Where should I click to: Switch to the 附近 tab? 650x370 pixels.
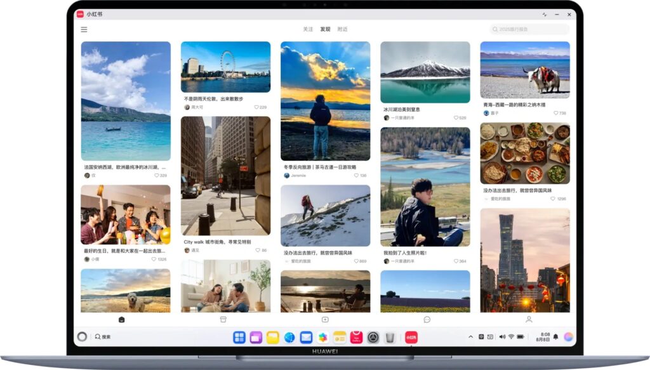tap(343, 29)
